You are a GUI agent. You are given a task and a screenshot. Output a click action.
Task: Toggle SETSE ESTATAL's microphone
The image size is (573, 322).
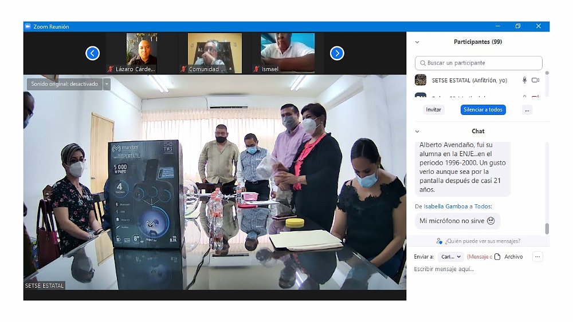pyautogui.click(x=524, y=80)
